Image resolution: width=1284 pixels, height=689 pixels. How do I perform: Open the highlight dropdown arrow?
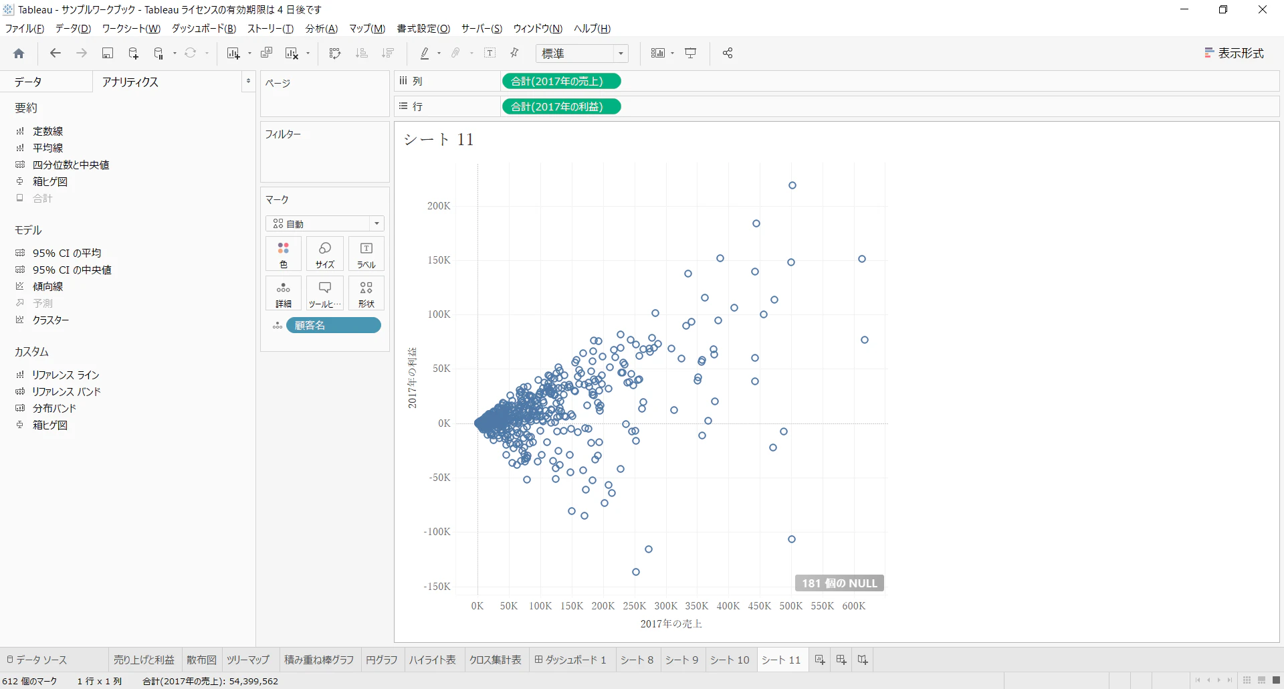tap(439, 54)
